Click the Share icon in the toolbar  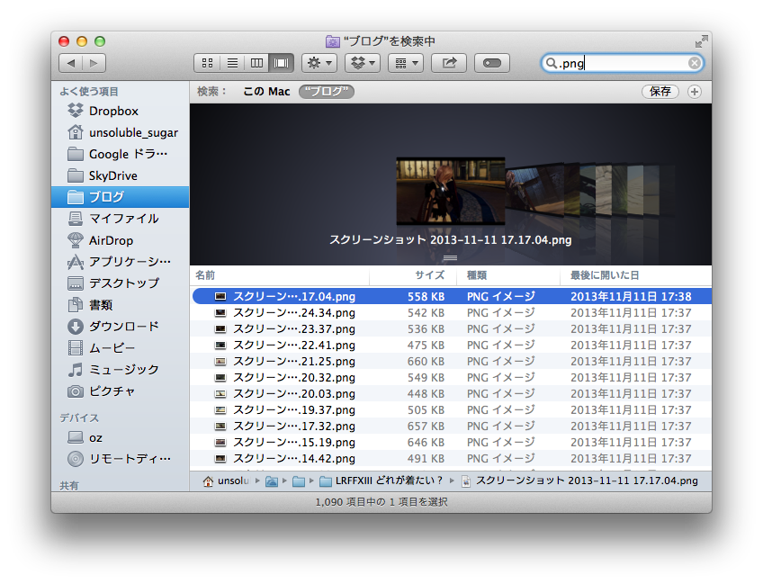448,63
